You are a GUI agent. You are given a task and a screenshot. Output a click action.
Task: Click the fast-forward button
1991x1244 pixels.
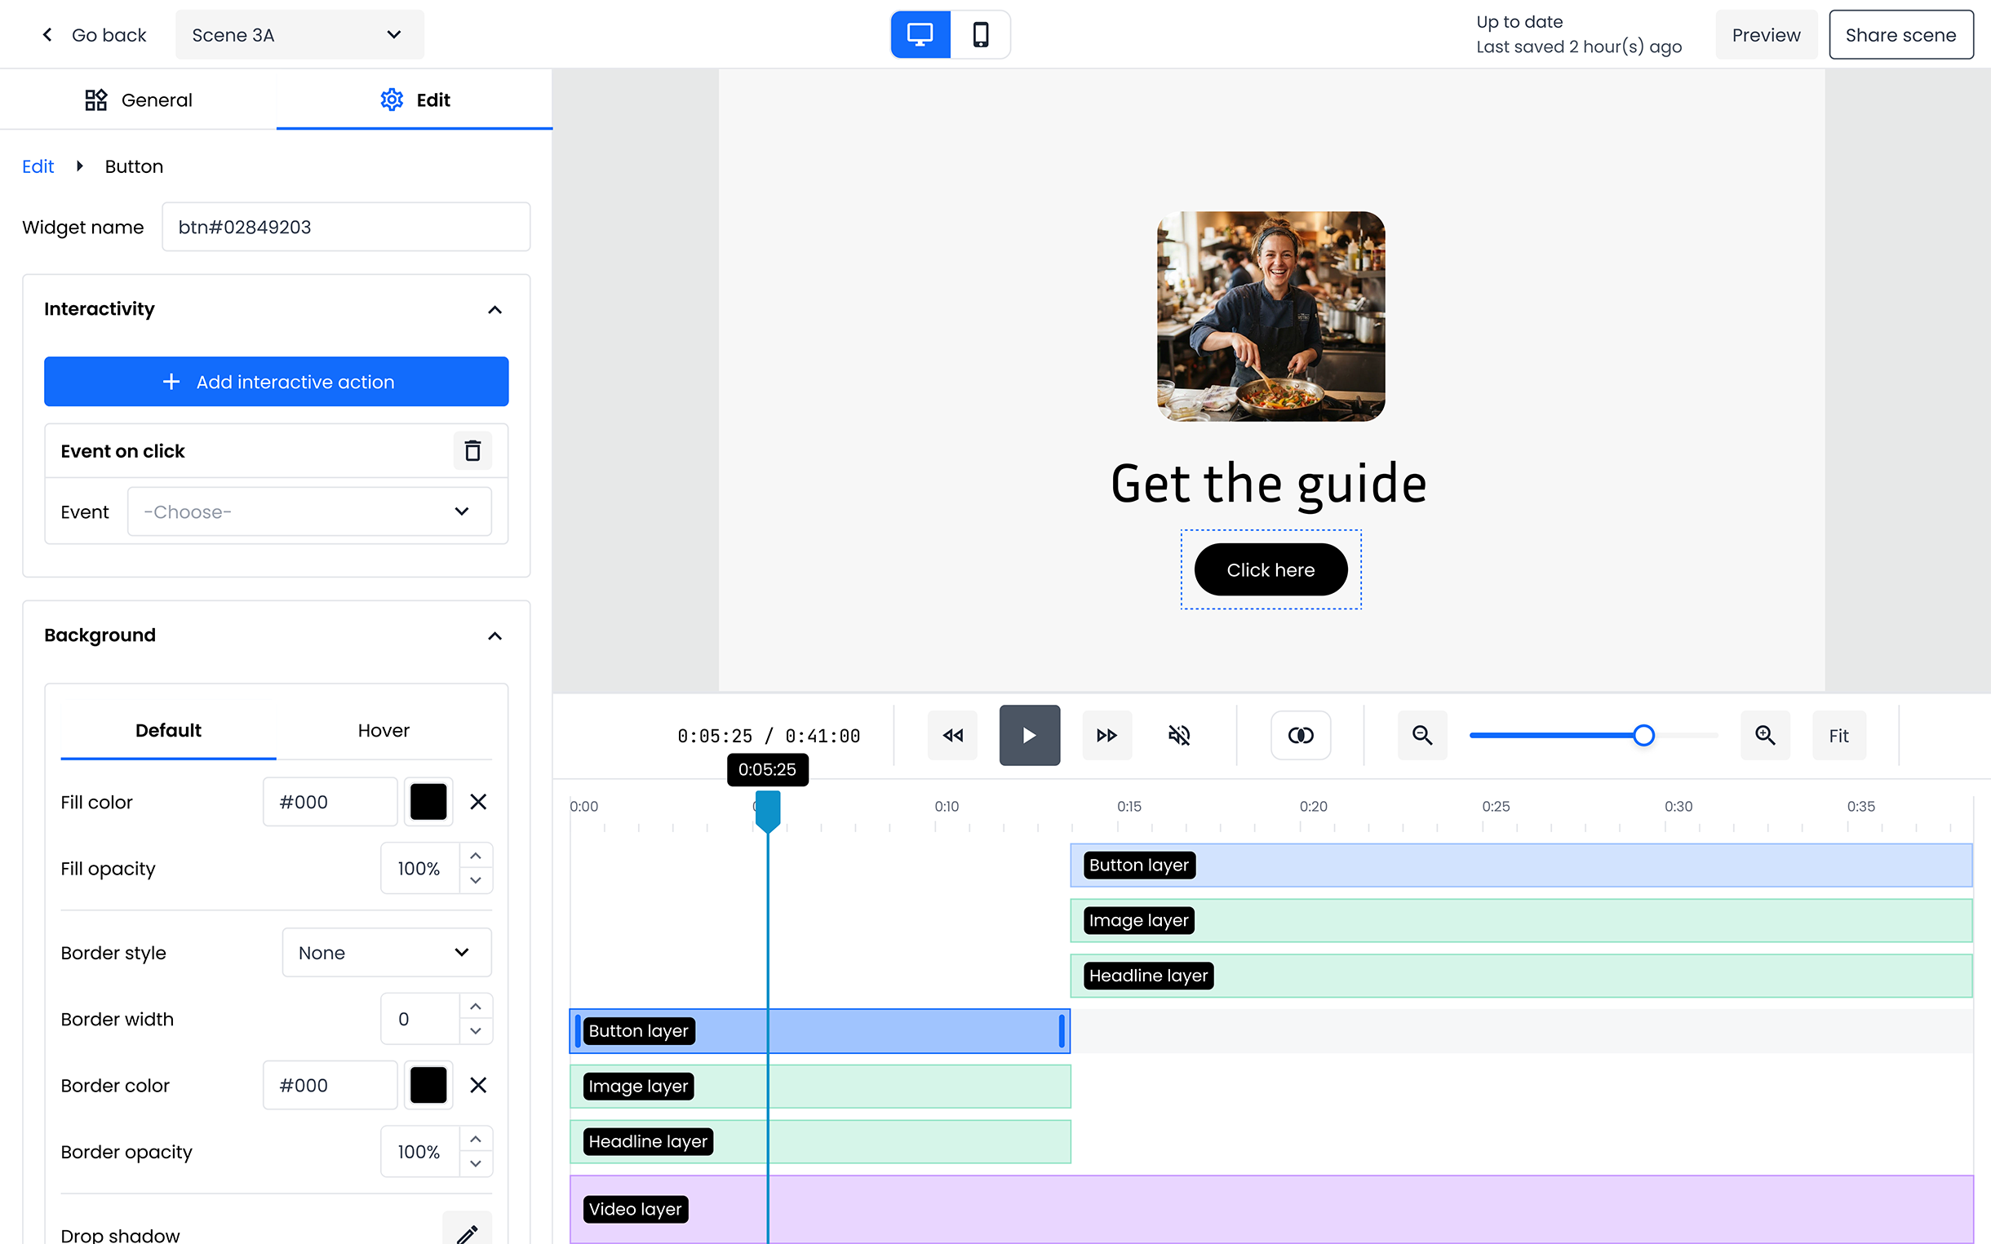click(x=1106, y=735)
